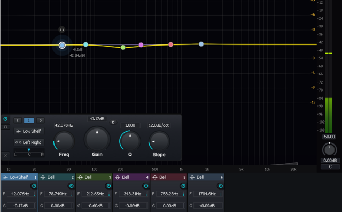The width and height of the screenshot is (342, 212).
Task: Click band 4 gain field -0.09dB
Action: [x=134, y=206]
